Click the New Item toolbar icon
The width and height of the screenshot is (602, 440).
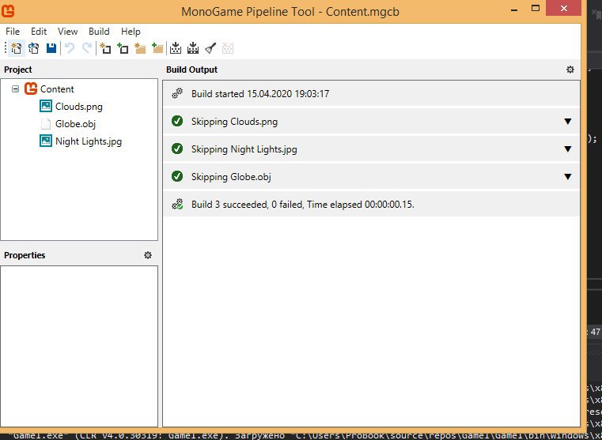pos(105,48)
